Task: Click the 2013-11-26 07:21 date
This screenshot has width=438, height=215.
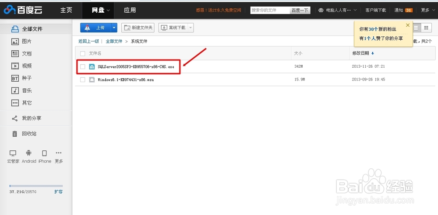Action: click(369, 67)
